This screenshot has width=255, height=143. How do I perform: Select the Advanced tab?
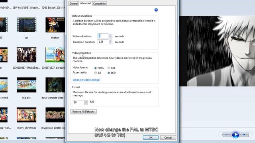coord(85,3)
